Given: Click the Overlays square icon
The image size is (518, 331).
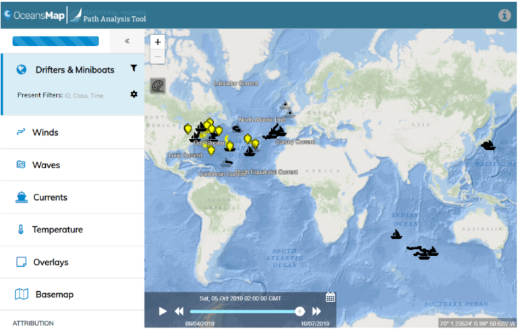Looking at the screenshot, I should 22,262.
